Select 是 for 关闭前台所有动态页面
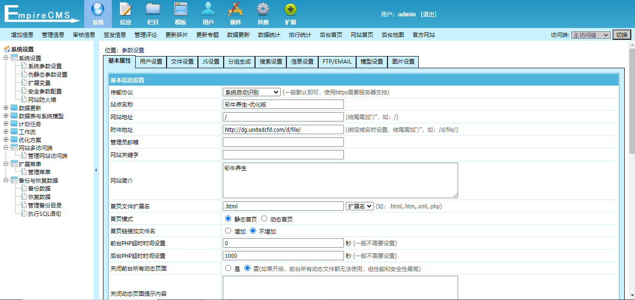 point(228,268)
